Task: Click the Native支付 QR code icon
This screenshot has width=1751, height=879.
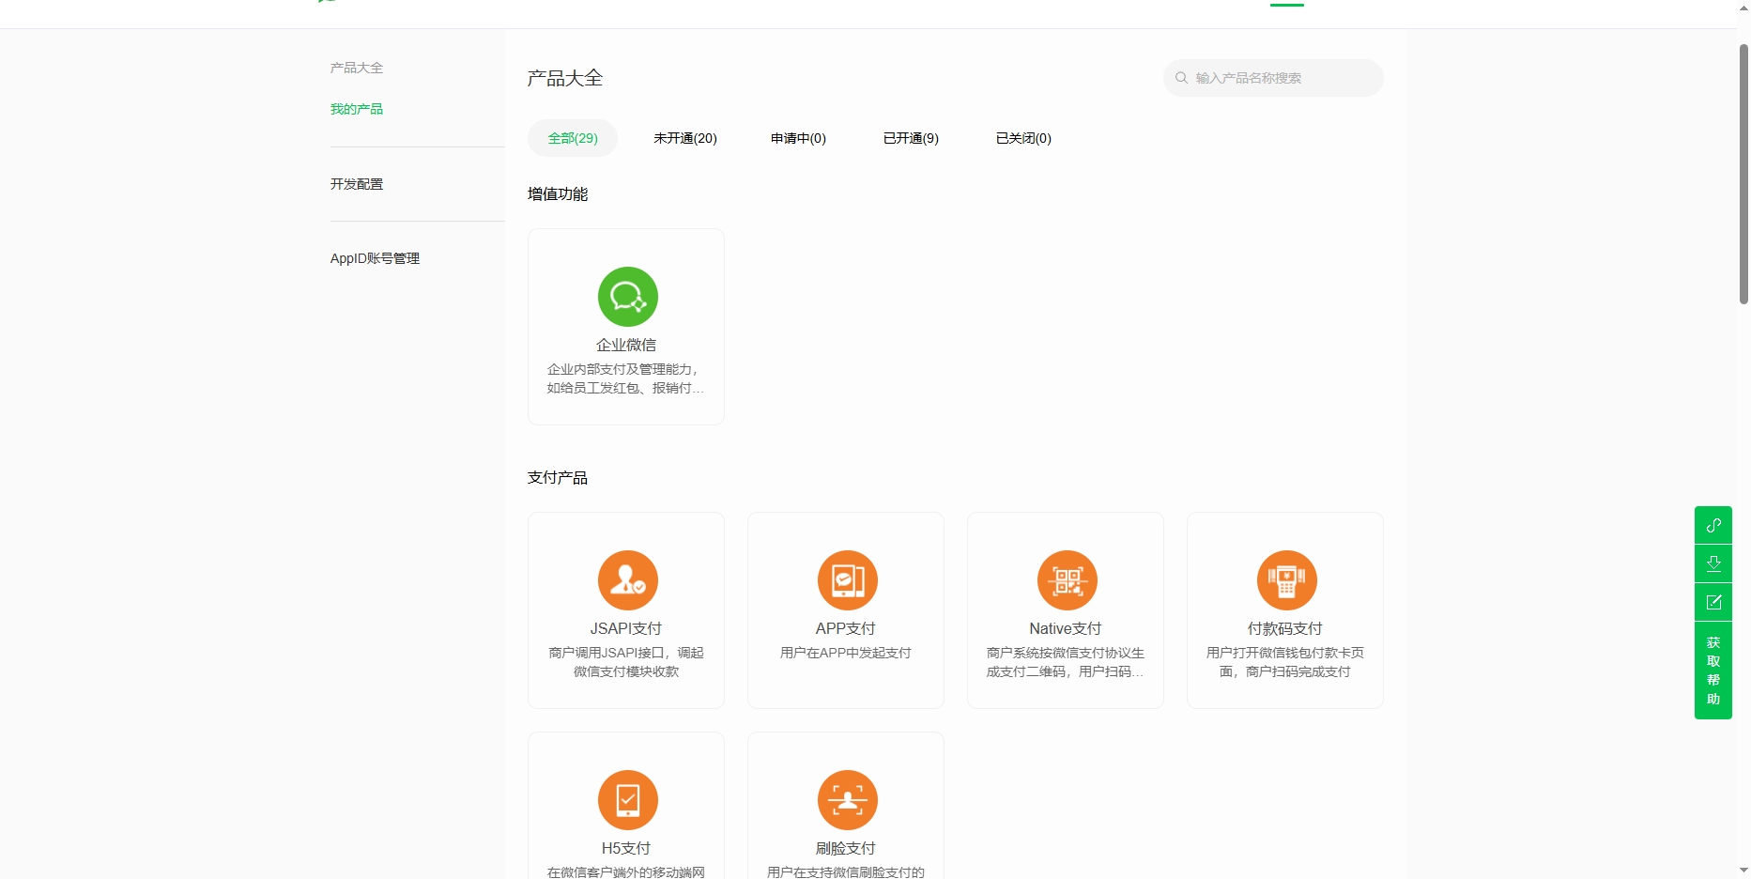Action: pyautogui.click(x=1067, y=580)
